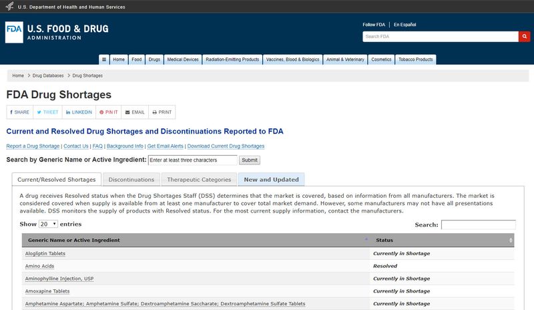
Task: Download Current Drug Shortages link
Action: pyautogui.click(x=226, y=146)
